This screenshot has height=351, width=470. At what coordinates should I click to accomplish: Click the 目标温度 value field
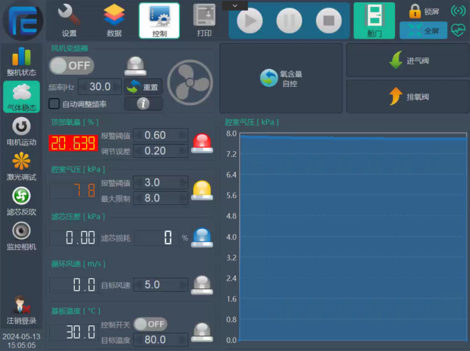pos(160,340)
